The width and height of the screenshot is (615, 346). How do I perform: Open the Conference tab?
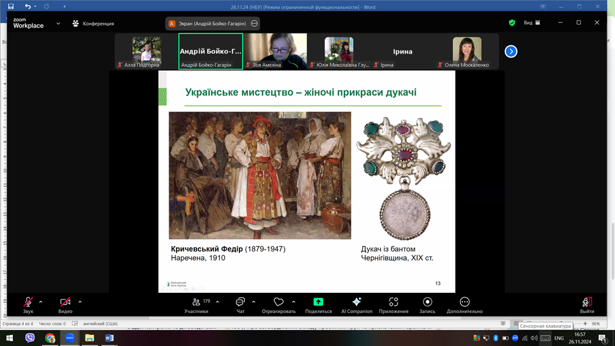93,24
